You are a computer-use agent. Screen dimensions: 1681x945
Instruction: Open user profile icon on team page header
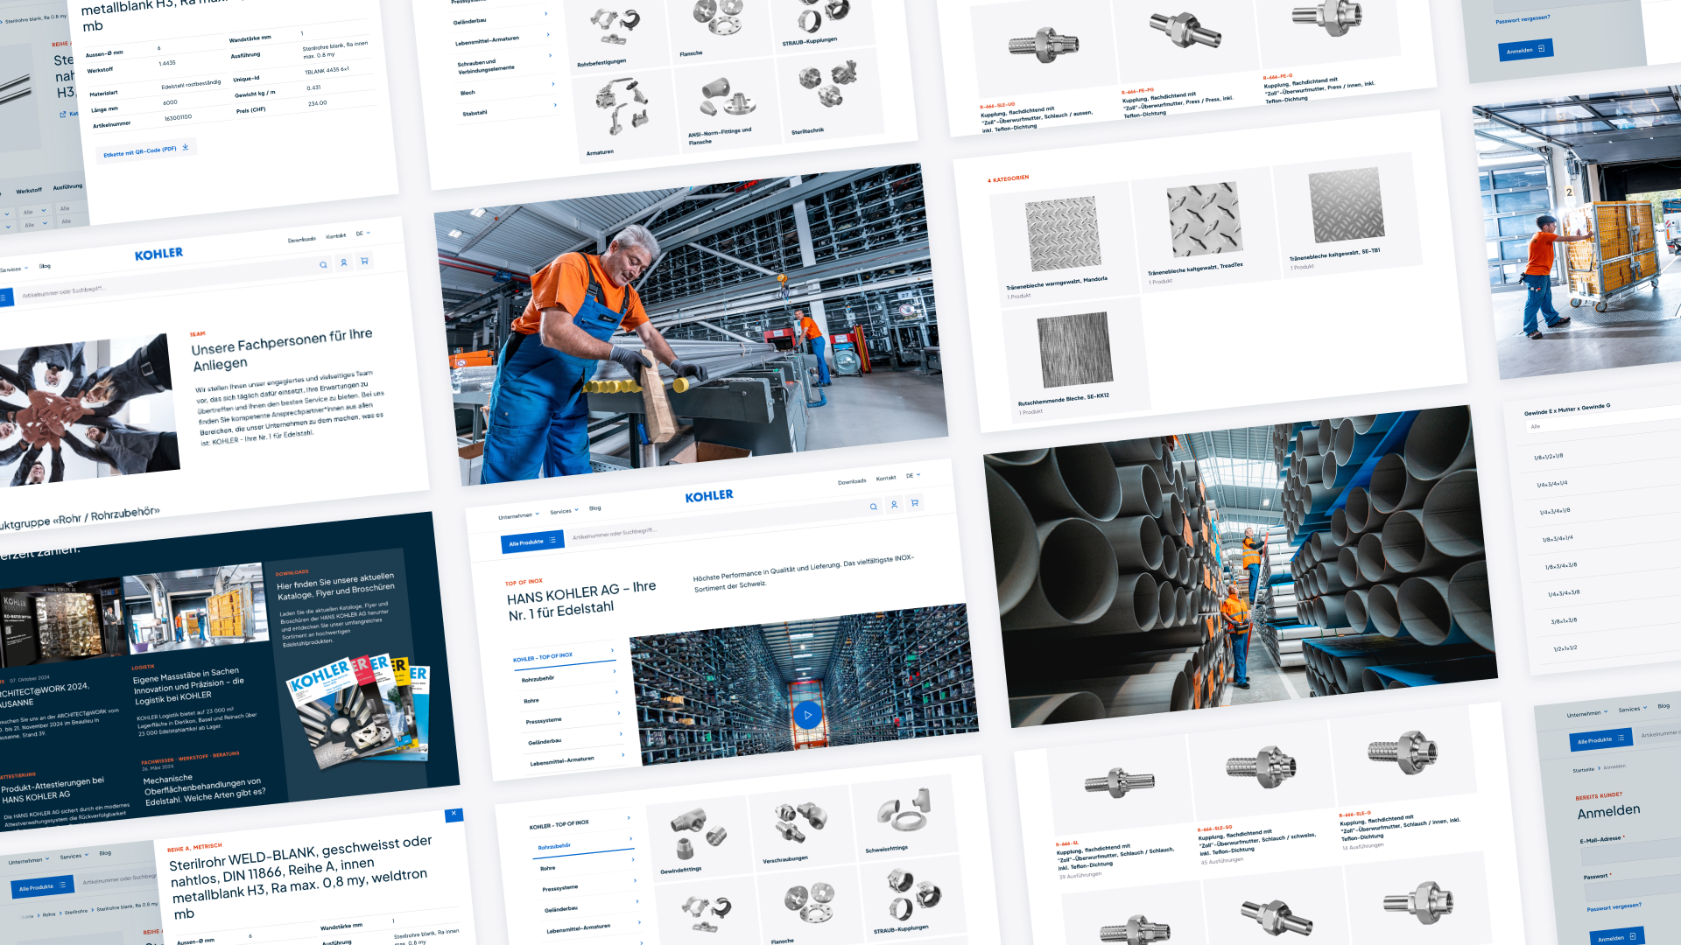(344, 262)
